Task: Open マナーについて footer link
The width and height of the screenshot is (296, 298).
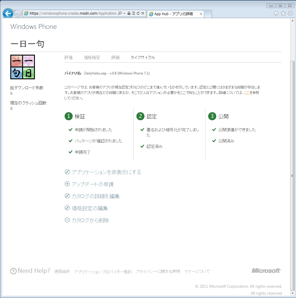Action: [197, 272]
